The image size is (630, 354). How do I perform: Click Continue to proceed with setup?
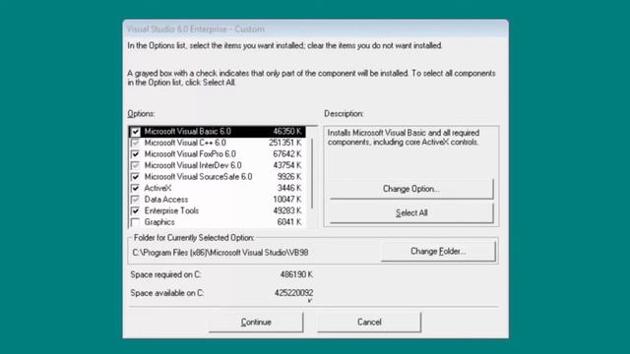(256, 322)
